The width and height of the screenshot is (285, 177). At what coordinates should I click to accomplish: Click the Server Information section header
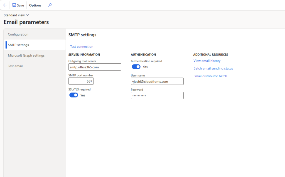point(84,55)
